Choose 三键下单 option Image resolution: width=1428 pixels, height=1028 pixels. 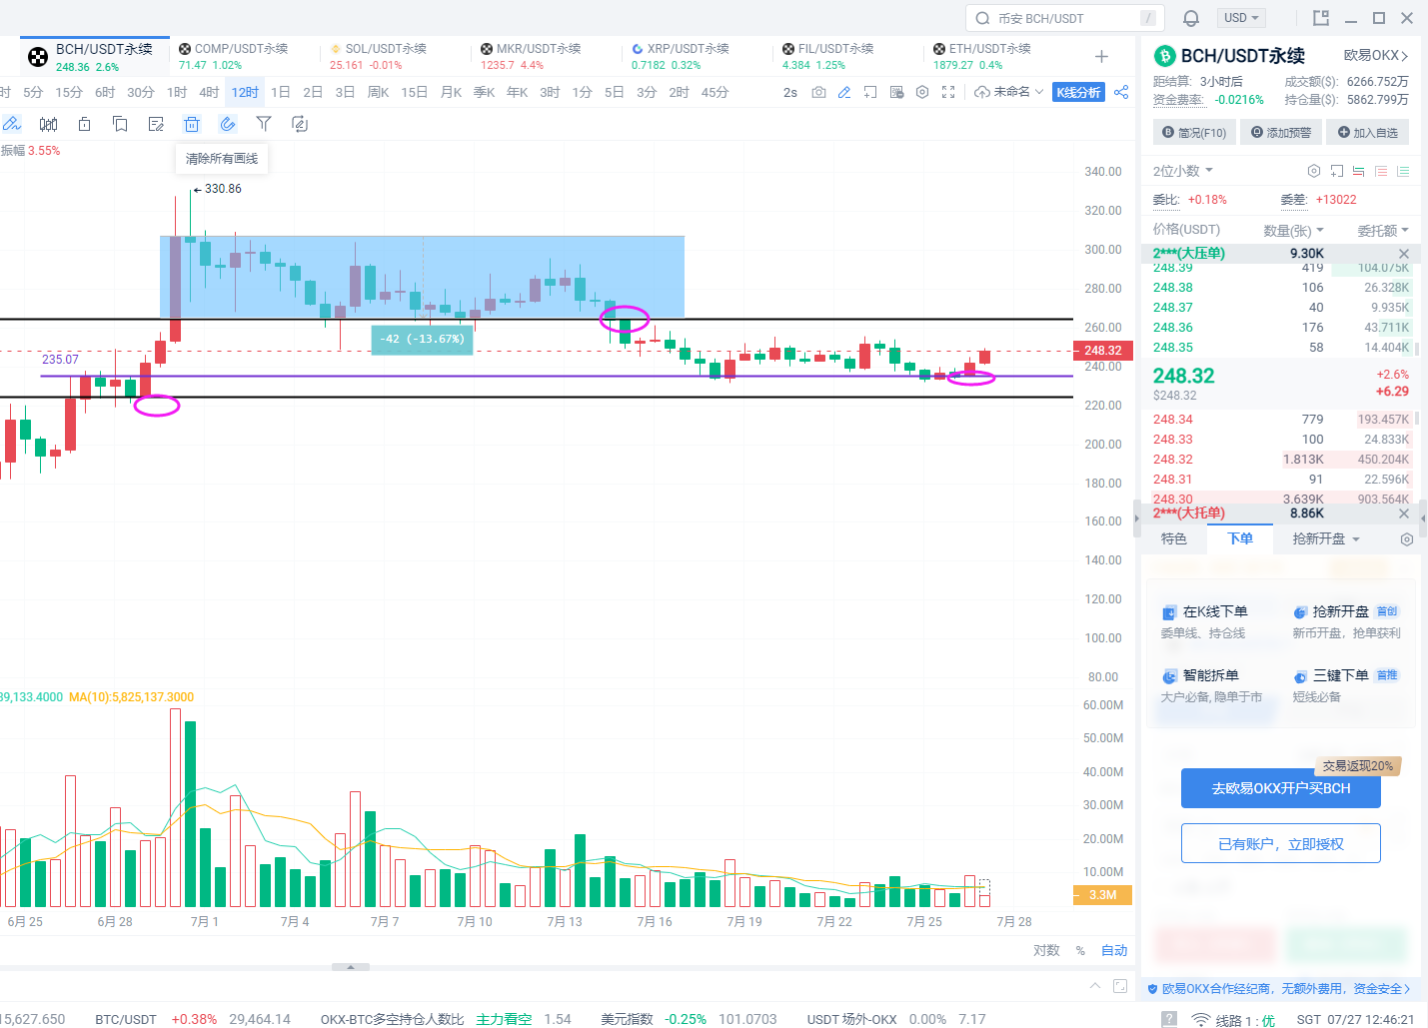(x=1345, y=685)
